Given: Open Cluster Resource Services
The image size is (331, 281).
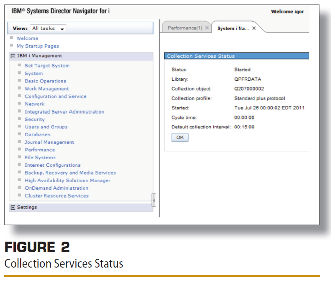Looking at the screenshot, I should pos(57,196).
